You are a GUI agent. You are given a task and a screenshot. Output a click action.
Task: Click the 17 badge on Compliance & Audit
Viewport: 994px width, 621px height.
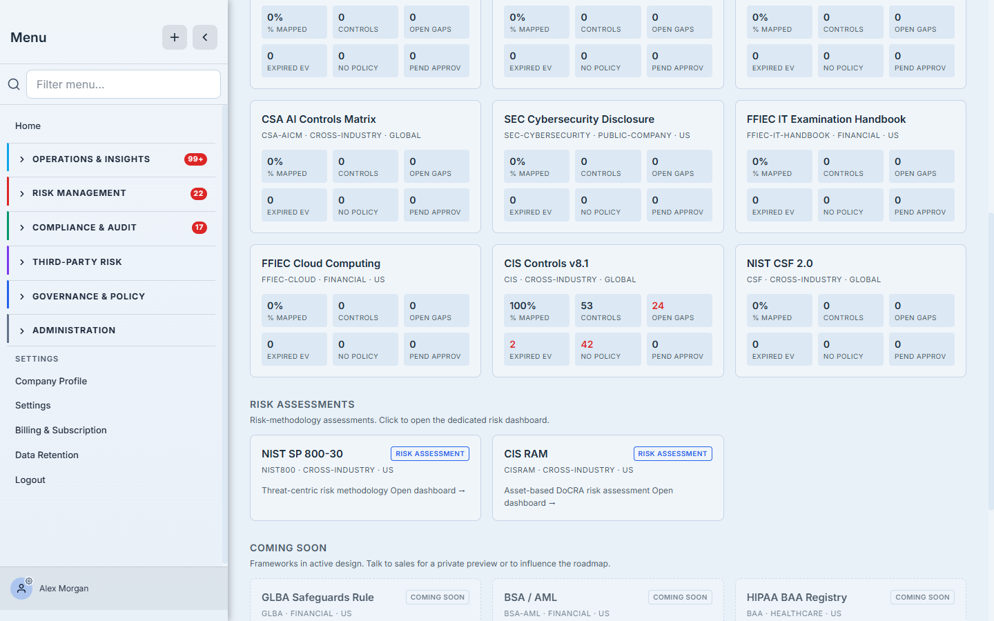(x=199, y=228)
